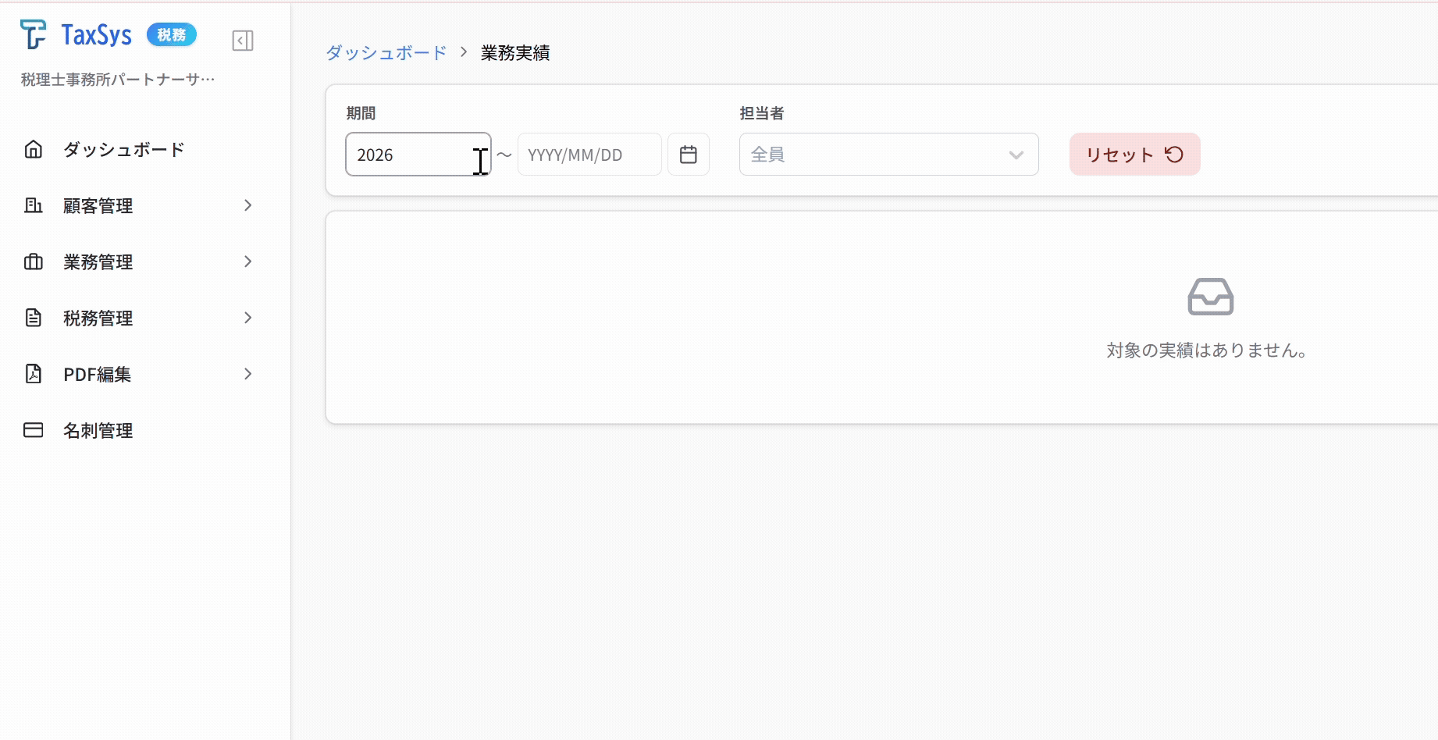Collapse the sidebar with panel toggle icon
1438x740 pixels.
click(243, 41)
